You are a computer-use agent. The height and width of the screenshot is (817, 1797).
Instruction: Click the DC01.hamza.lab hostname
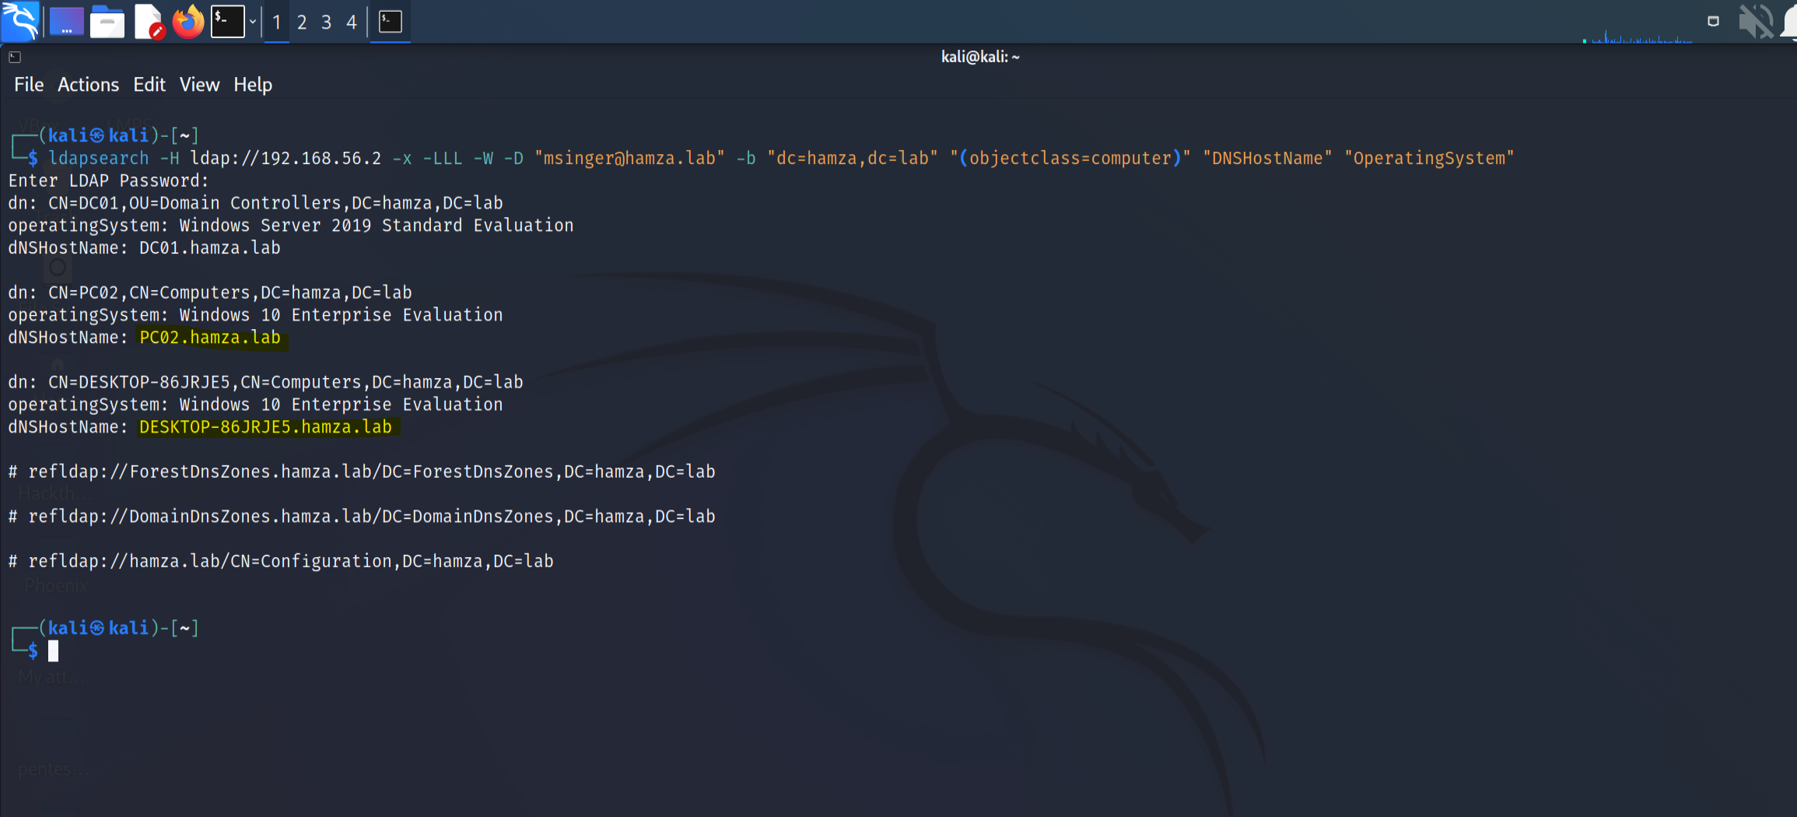coord(209,248)
